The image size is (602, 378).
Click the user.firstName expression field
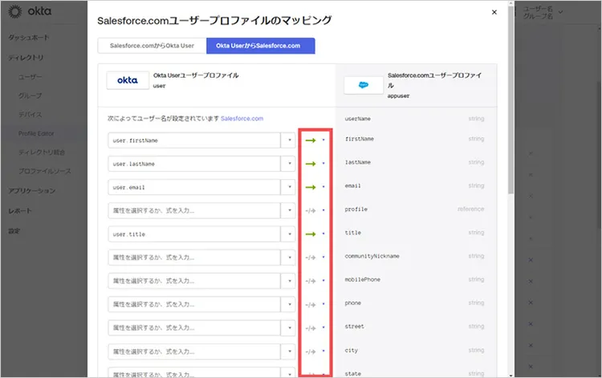194,140
